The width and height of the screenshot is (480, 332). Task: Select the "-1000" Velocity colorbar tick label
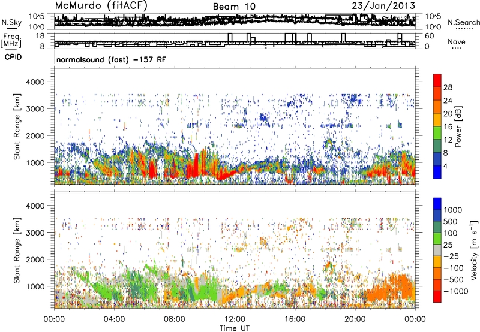(x=456, y=291)
